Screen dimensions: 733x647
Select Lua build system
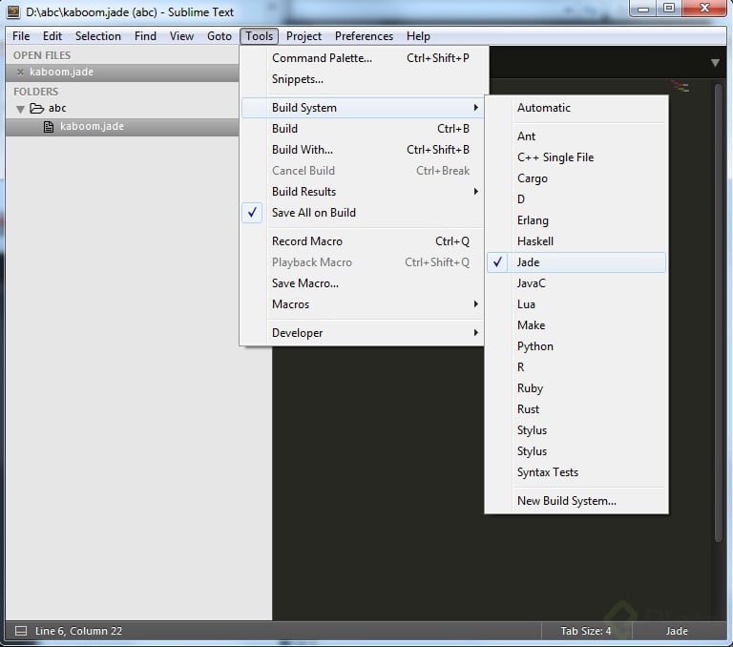point(576,304)
